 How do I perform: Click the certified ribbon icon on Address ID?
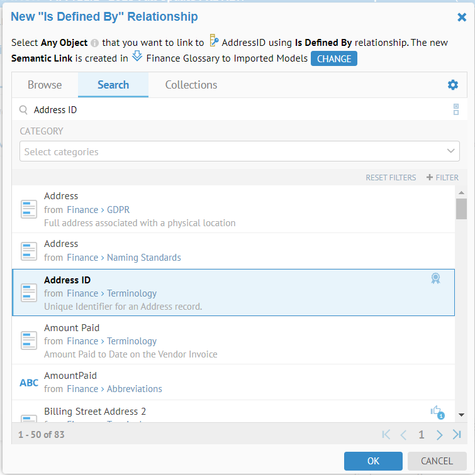(x=435, y=279)
